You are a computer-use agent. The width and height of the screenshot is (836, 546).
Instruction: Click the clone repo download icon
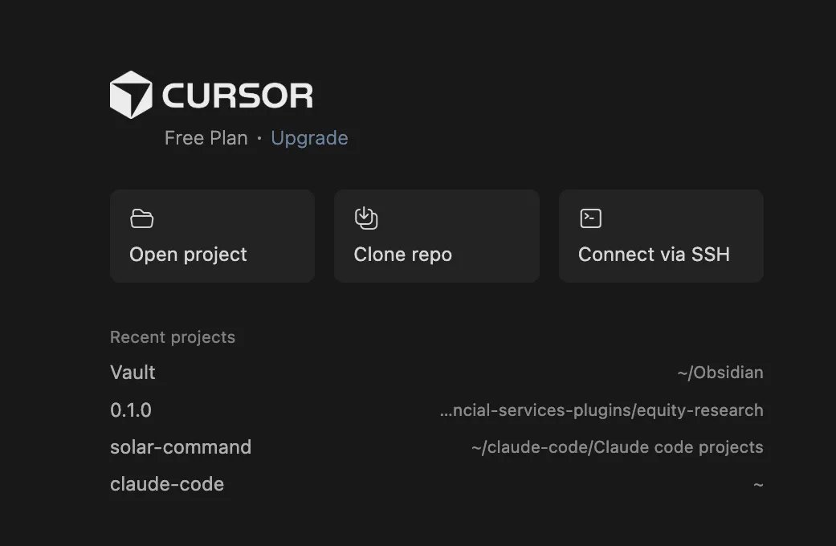pyautogui.click(x=366, y=218)
